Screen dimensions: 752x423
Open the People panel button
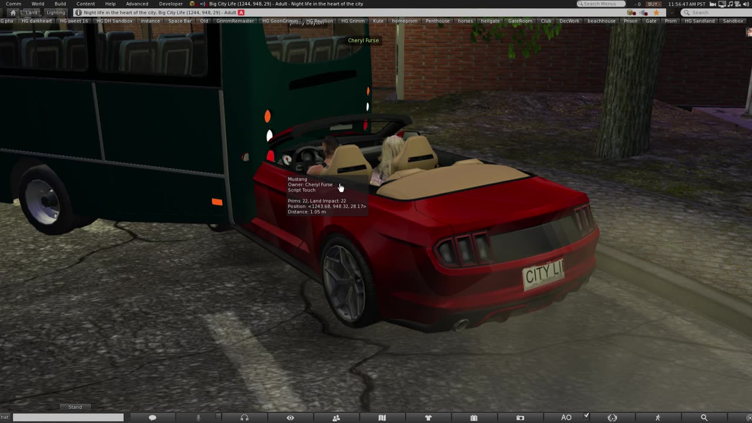click(336, 418)
